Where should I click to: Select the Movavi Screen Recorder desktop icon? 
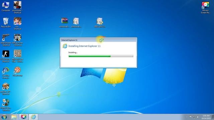tap(205, 7)
